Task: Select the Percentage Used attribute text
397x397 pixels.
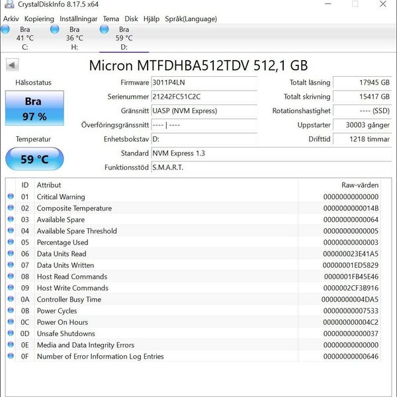Action: click(63, 242)
